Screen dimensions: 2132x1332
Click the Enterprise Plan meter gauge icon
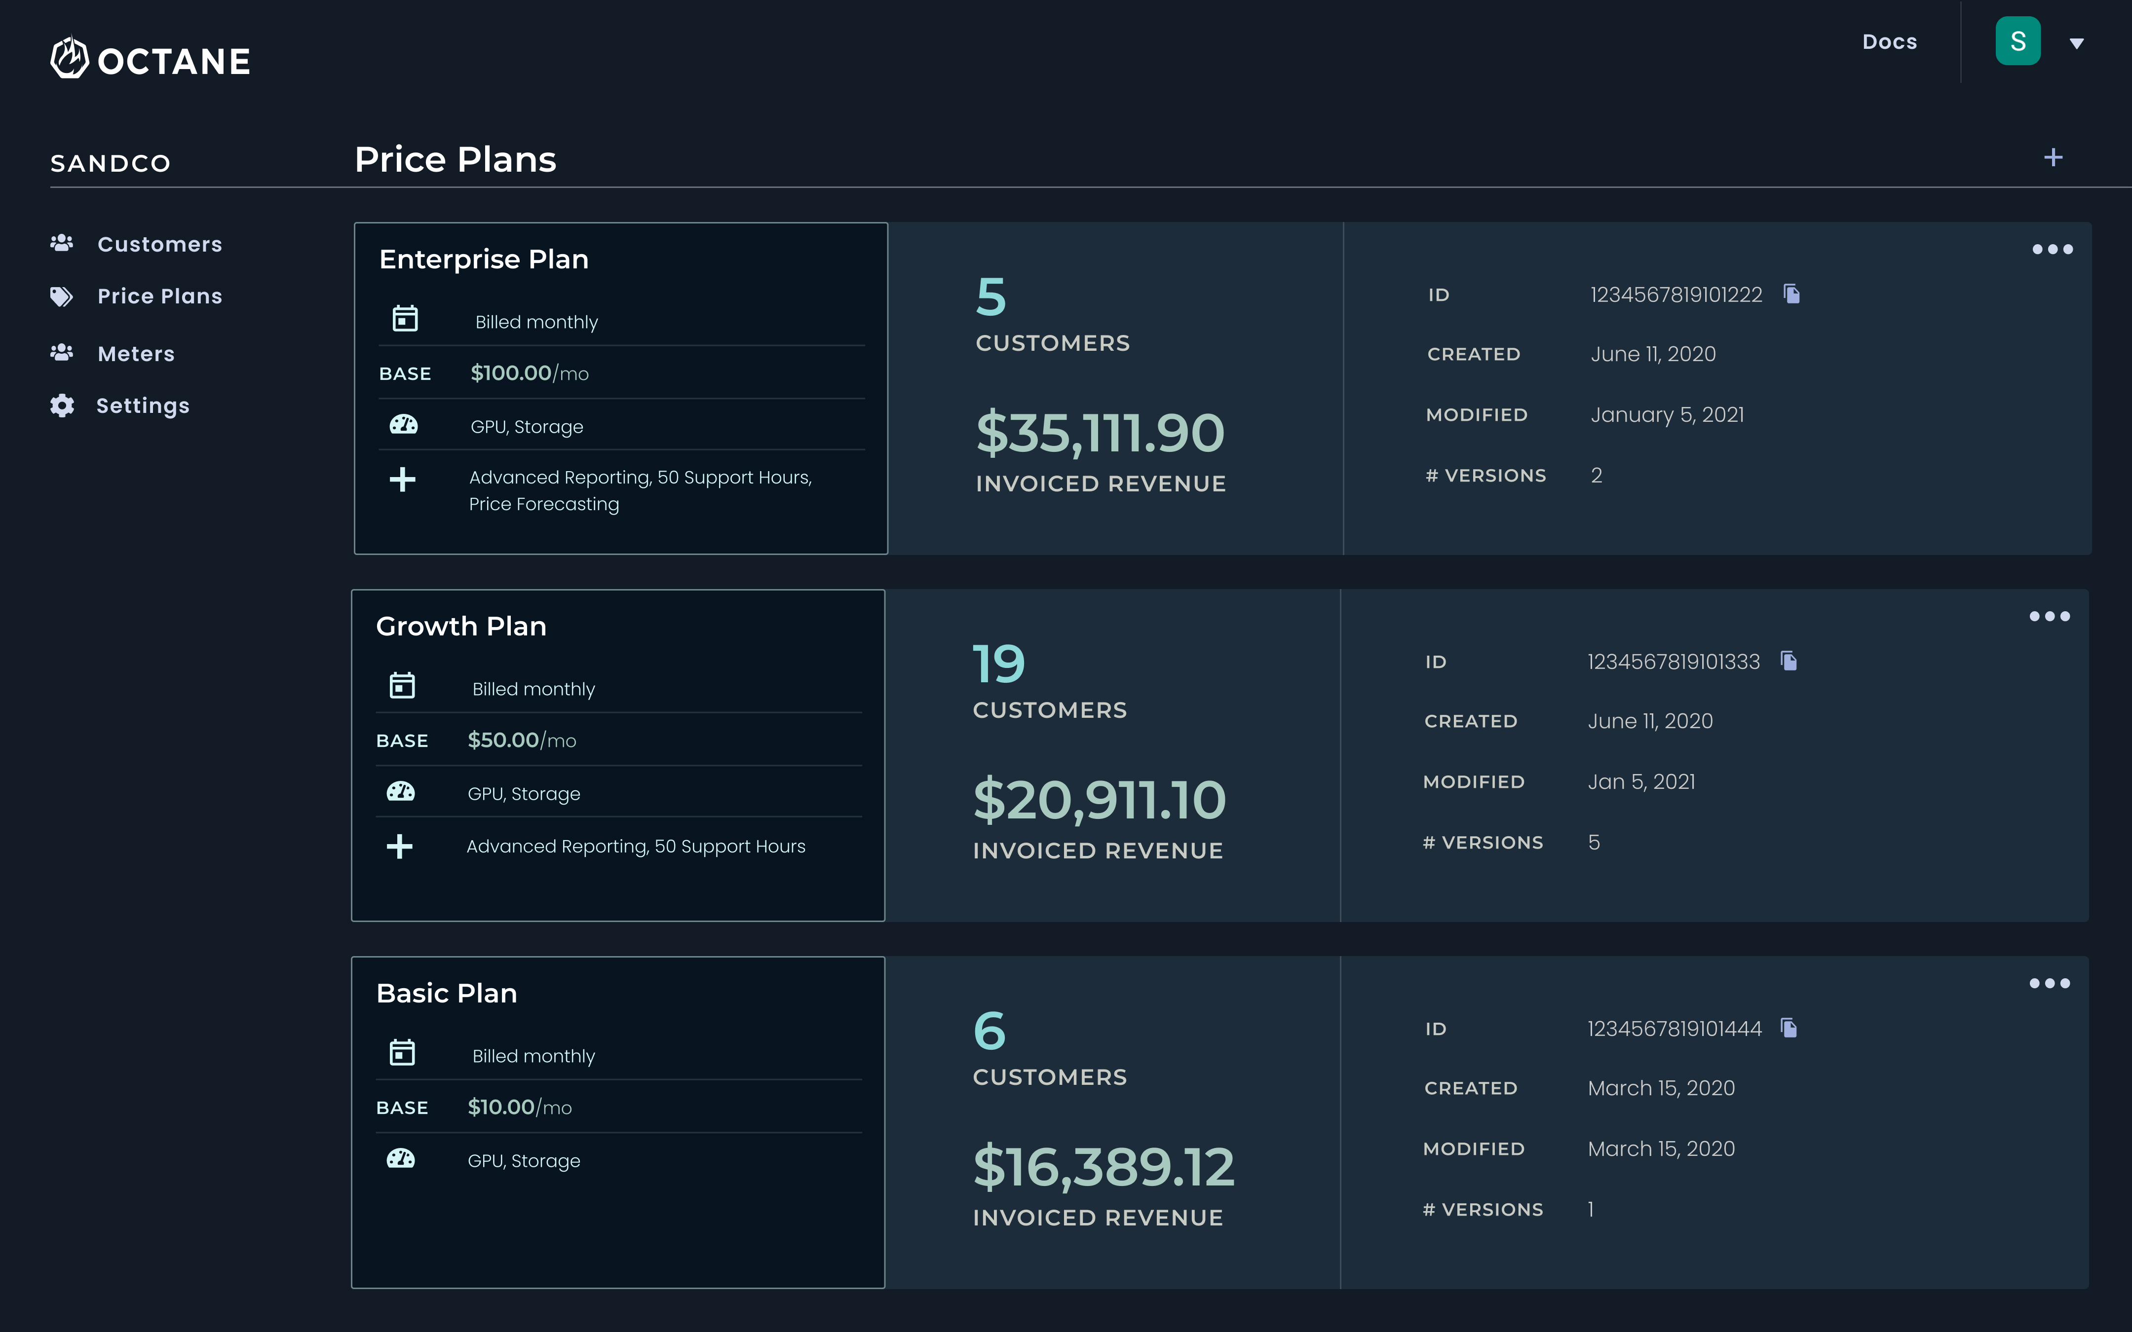pyautogui.click(x=404, y=425)
